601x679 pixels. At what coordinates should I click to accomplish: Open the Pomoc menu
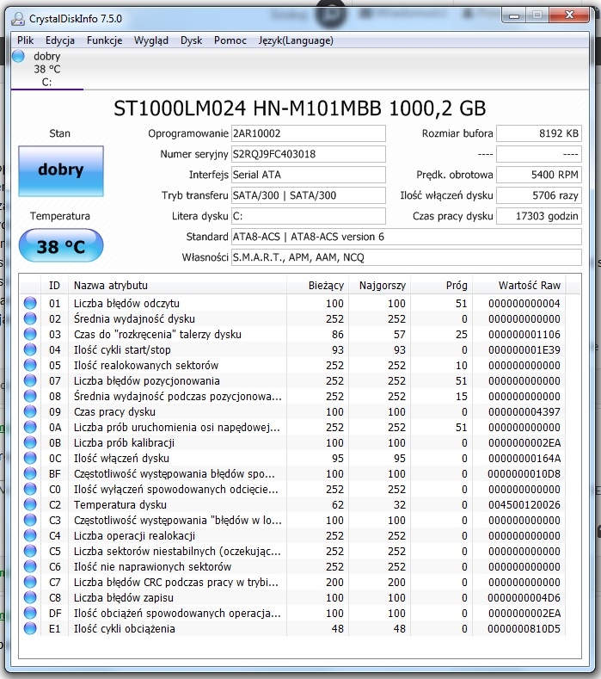click(x=230, y=40)
